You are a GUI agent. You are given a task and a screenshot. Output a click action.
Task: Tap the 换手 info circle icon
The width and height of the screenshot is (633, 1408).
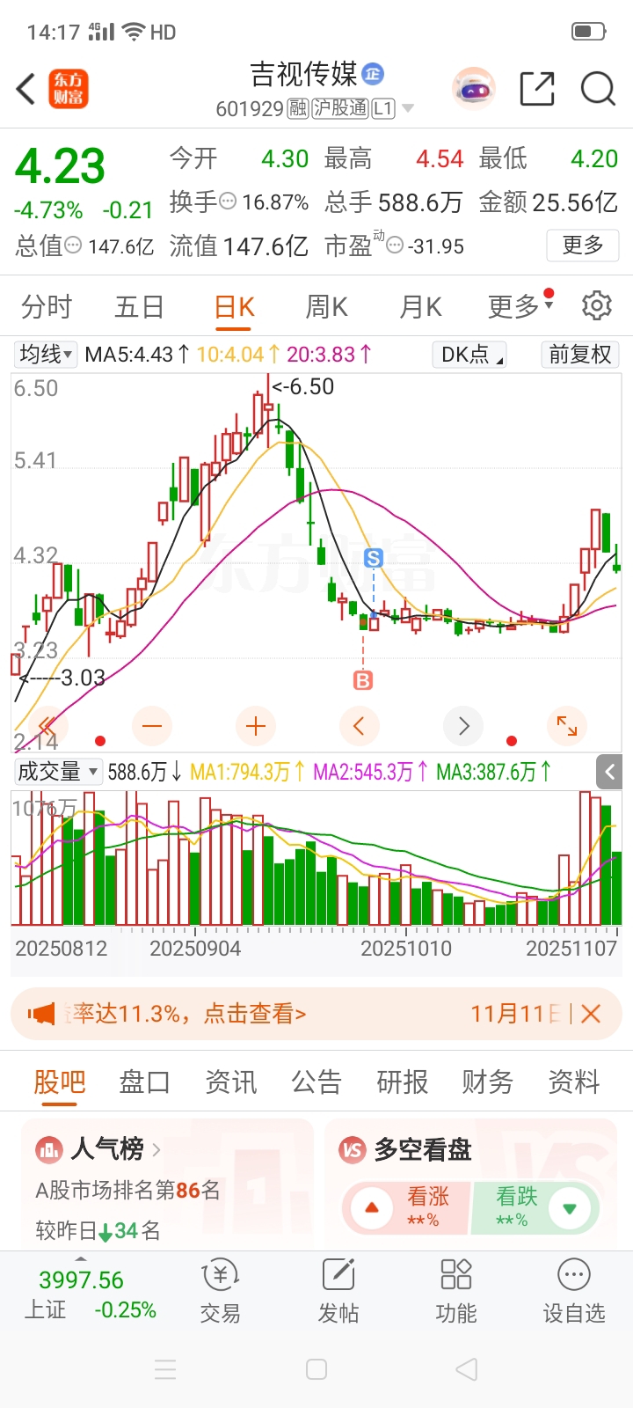click(228, 202)
